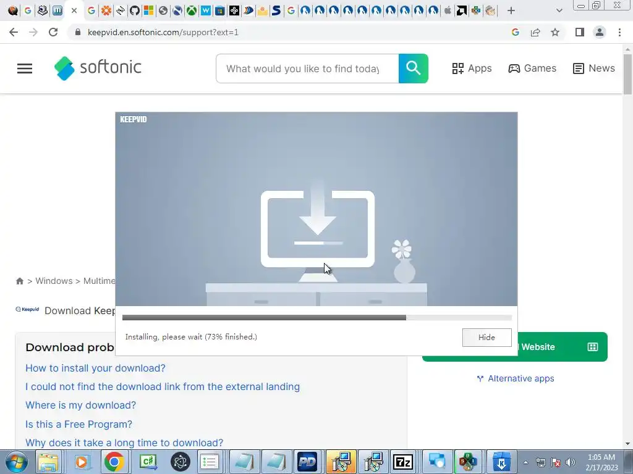This screenshot has width=633, height=474.
Task: Open the Windows Start menu
Action: click(x=16, y=462)
